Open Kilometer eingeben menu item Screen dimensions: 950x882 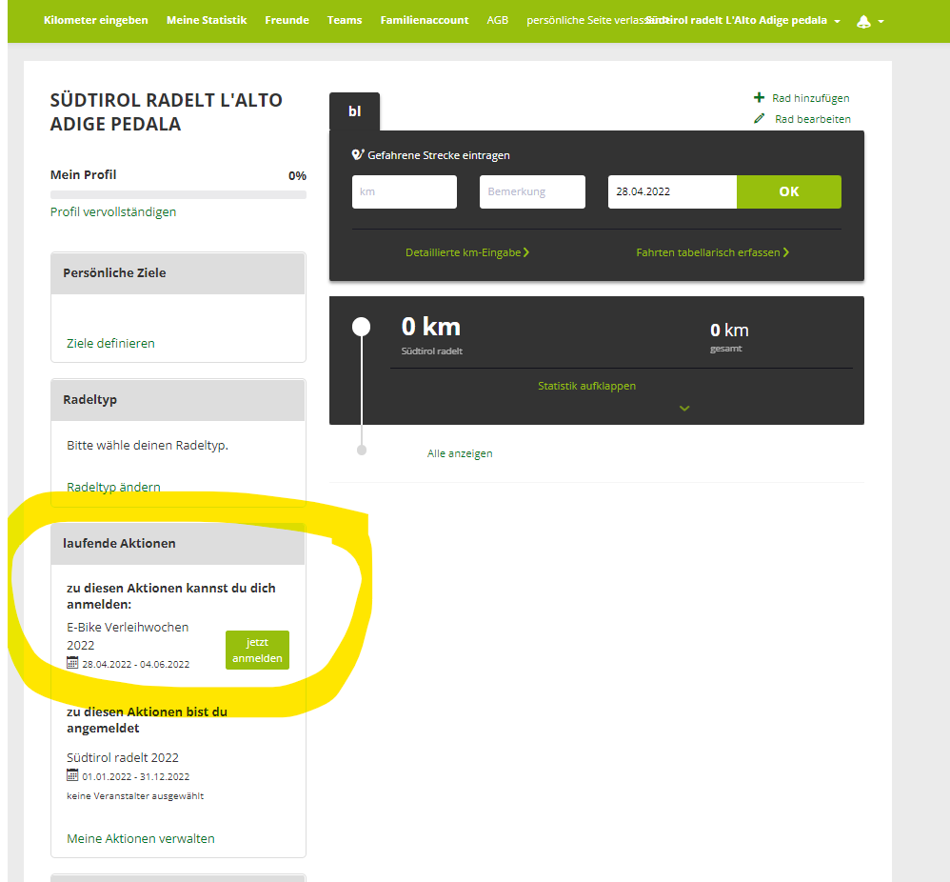pos(96,20)
